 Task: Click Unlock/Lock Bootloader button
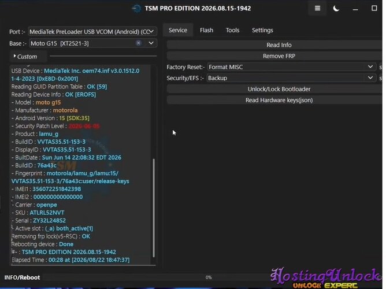pos(274,89)
